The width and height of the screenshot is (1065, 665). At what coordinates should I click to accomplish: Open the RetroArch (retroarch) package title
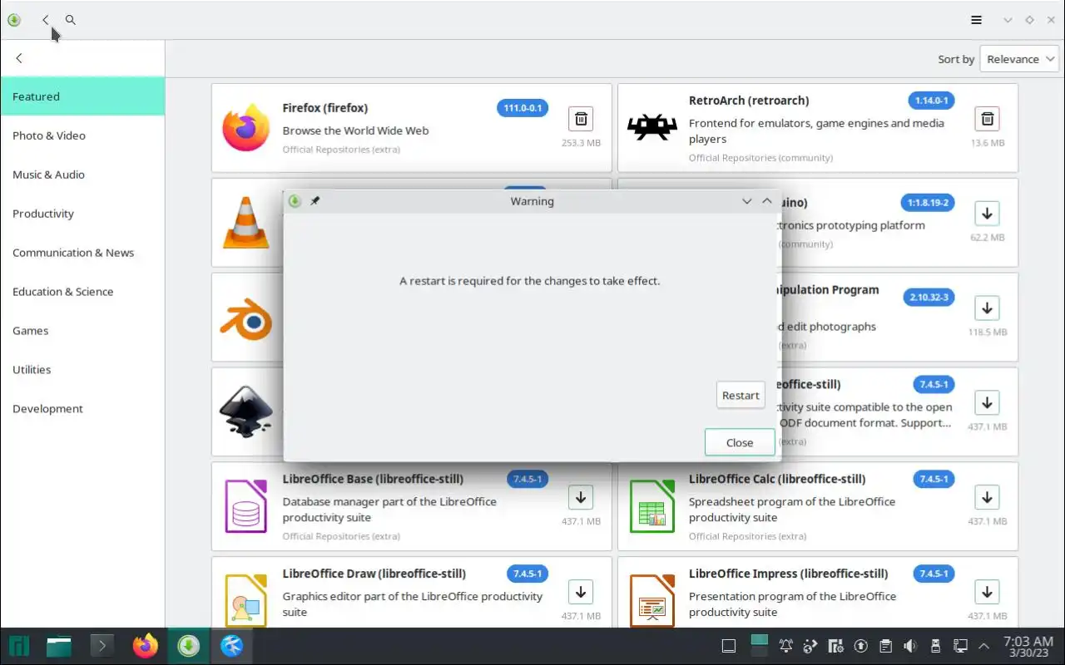749,101
